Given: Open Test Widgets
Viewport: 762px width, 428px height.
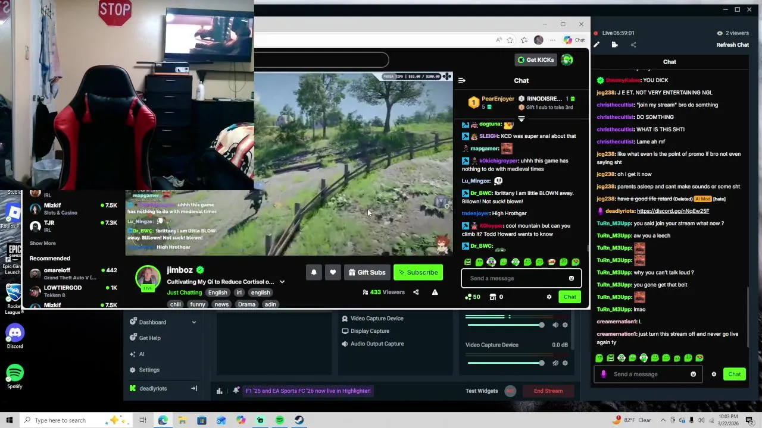Looking at the screenshot, I should (481, 391).
